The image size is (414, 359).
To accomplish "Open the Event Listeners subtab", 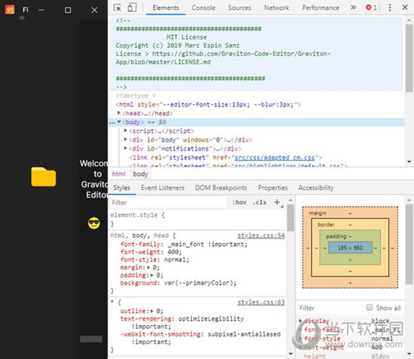I will (x=163, y=187).
